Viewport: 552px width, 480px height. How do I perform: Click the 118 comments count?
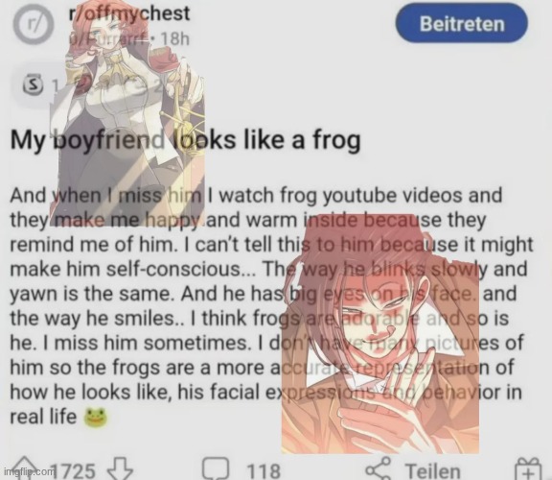pos(264,471)
